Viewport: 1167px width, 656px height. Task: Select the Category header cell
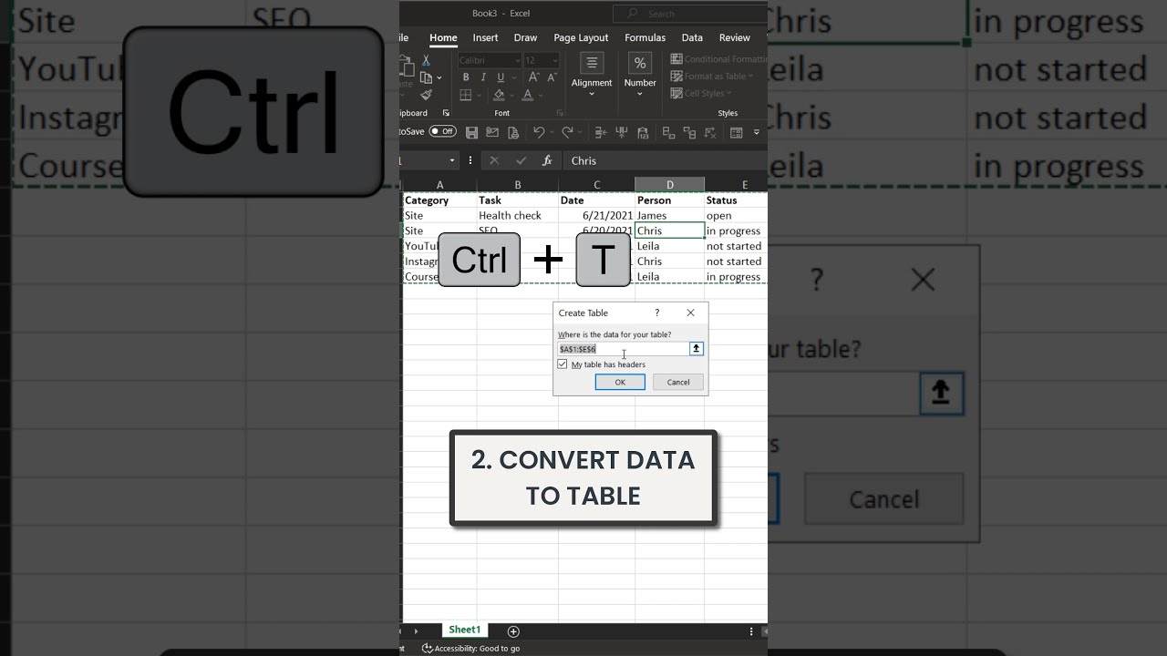pyautogui.click(x=439, y=200)
